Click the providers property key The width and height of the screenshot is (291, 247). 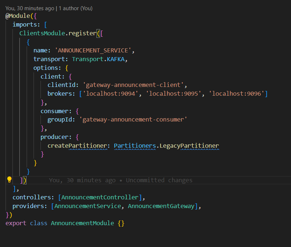28,206
